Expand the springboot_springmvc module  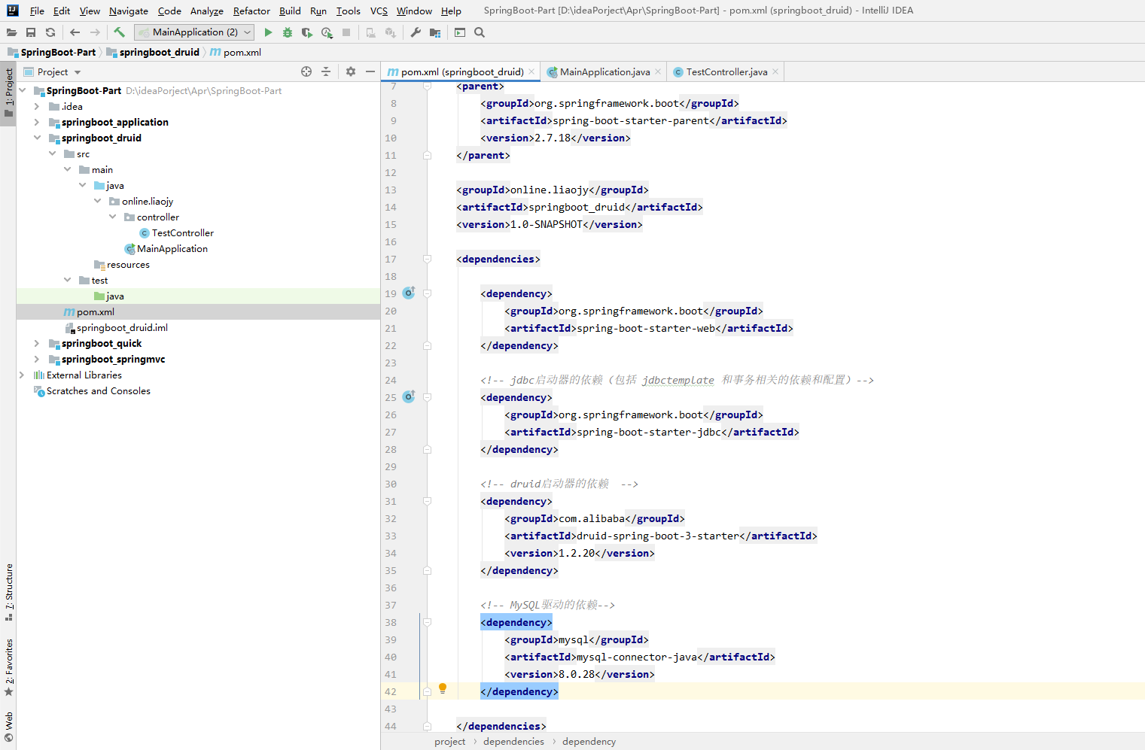(x=37, y=359)
